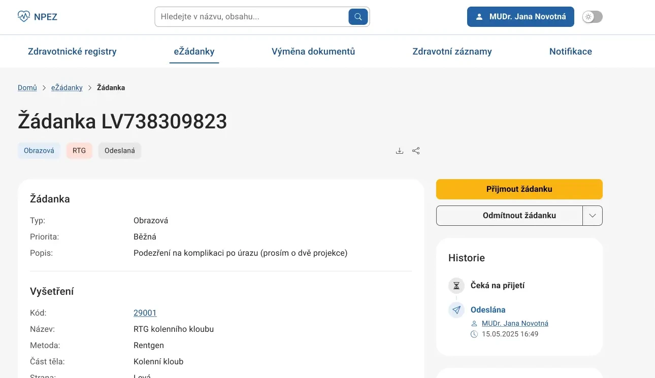
Task: Click the Domů breadcrumb link
Action: (27, 88)
